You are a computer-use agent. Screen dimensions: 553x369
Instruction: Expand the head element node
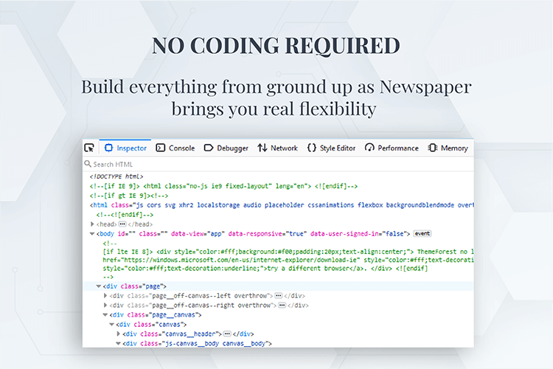click(x=92, y=224)
